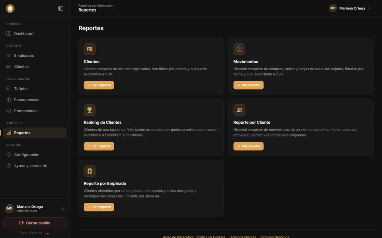
Task: Navigate to Tarjetas
Action: (x=35, y=88)
